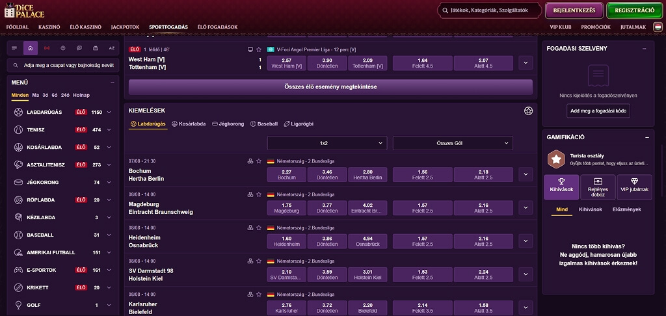
Task: Expand the Labdarúgás sport chevron
Action: pos(109,112)
